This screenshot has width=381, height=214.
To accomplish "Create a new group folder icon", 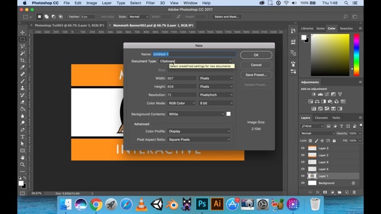I will (x=339, y=192).
